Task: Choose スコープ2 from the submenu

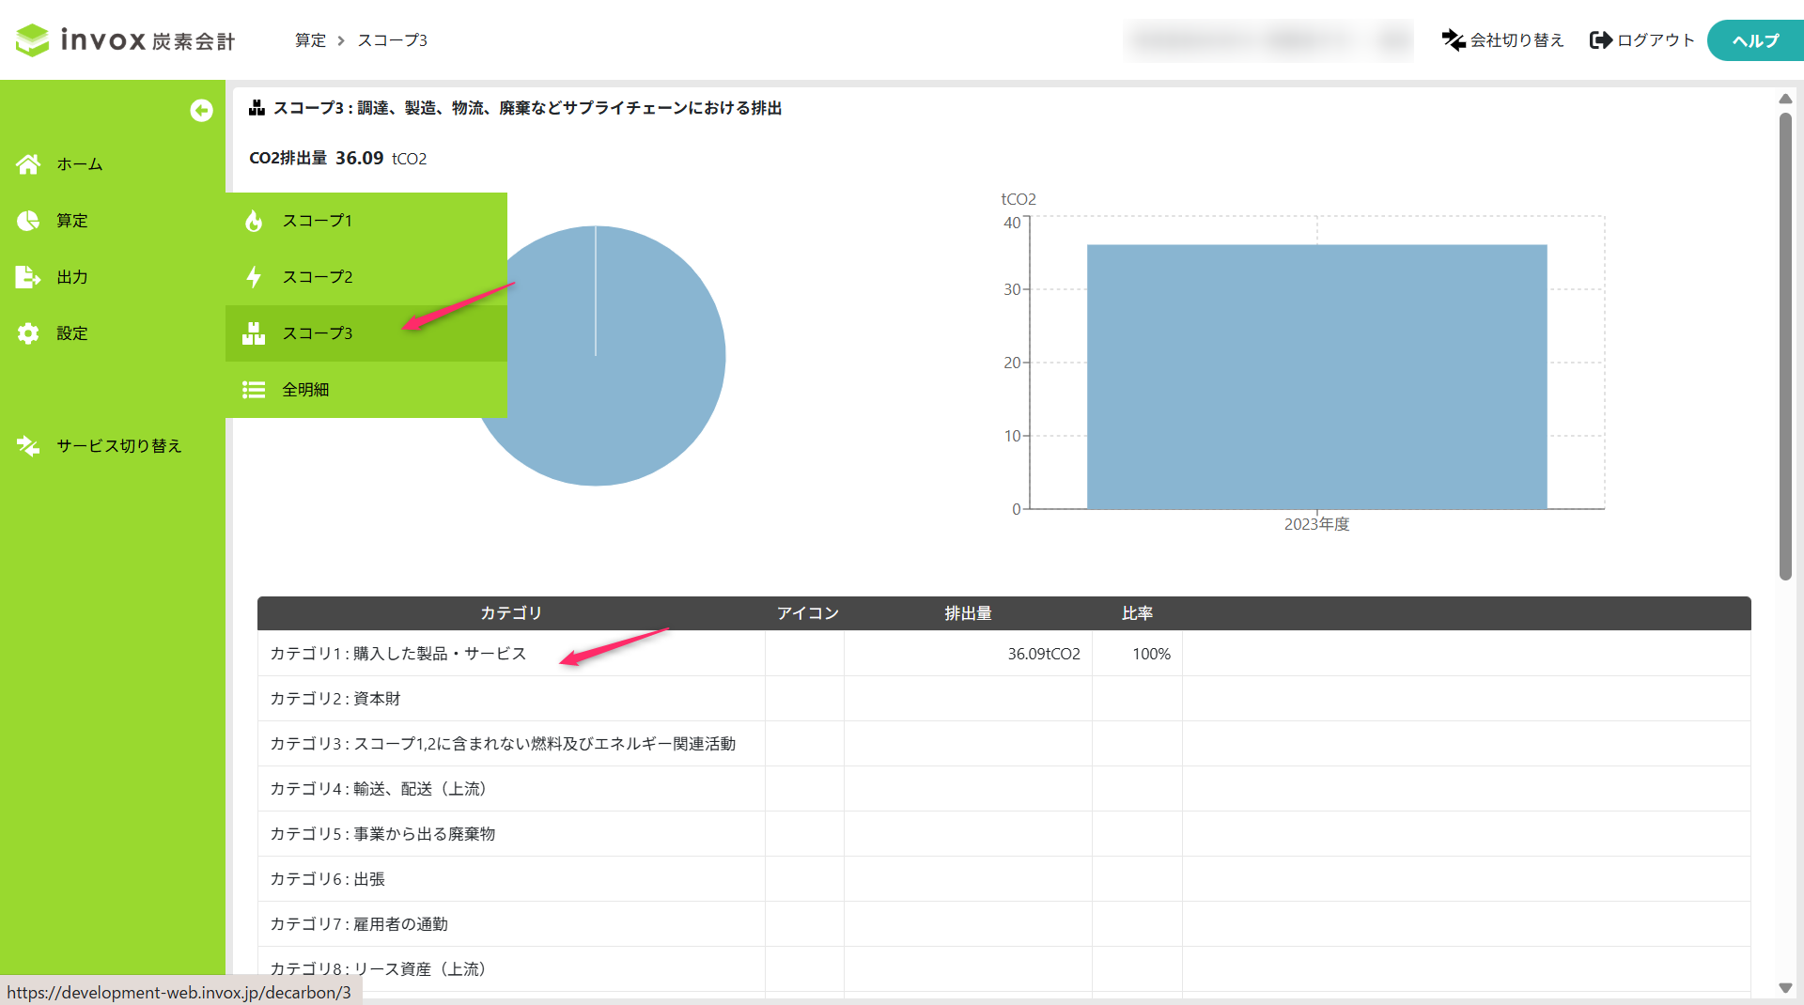Action: pos(366,277)
